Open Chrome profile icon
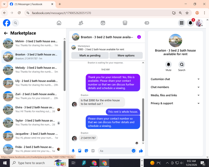 point(197,13)
